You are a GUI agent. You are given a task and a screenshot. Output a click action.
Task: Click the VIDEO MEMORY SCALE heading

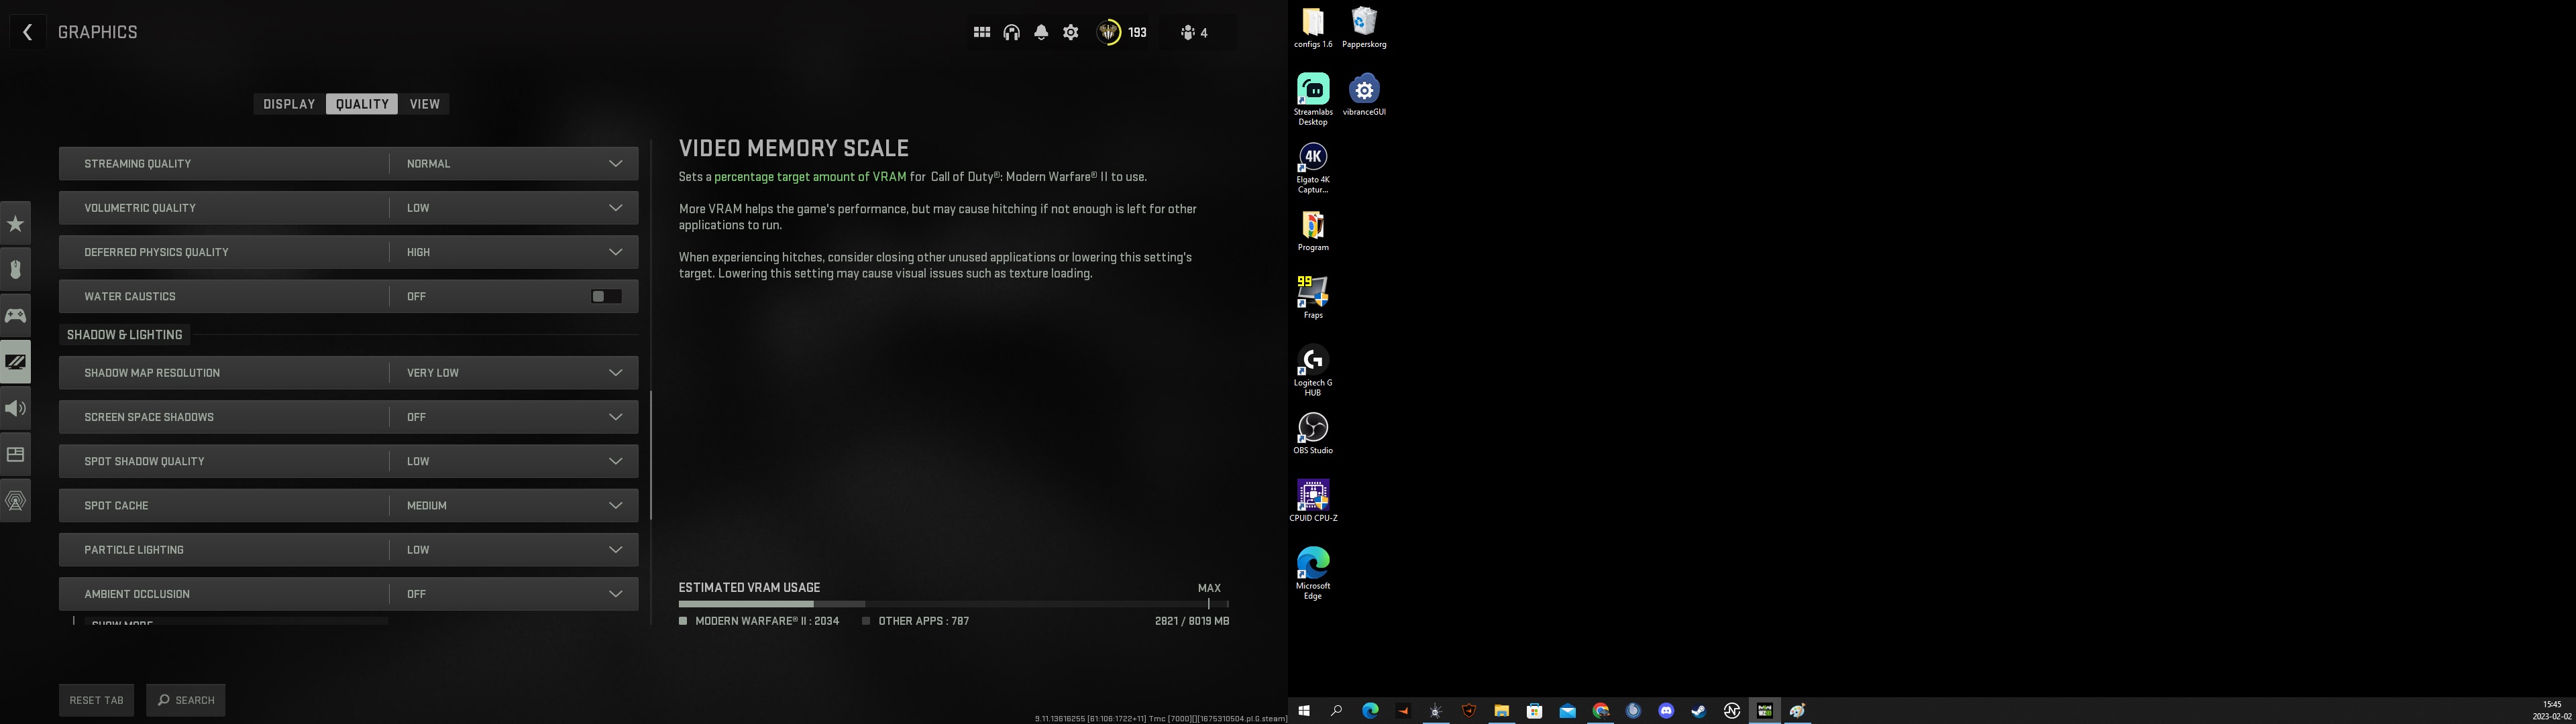pos(794,148)
